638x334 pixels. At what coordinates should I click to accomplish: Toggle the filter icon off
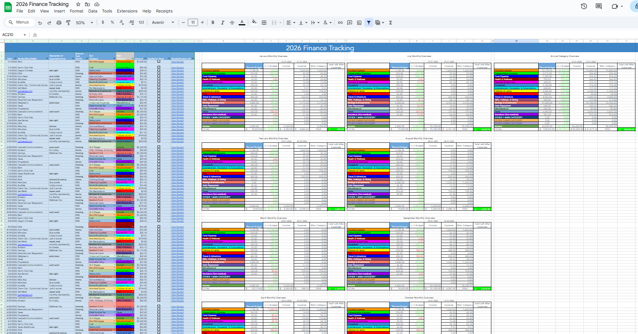tap(368, 22)
